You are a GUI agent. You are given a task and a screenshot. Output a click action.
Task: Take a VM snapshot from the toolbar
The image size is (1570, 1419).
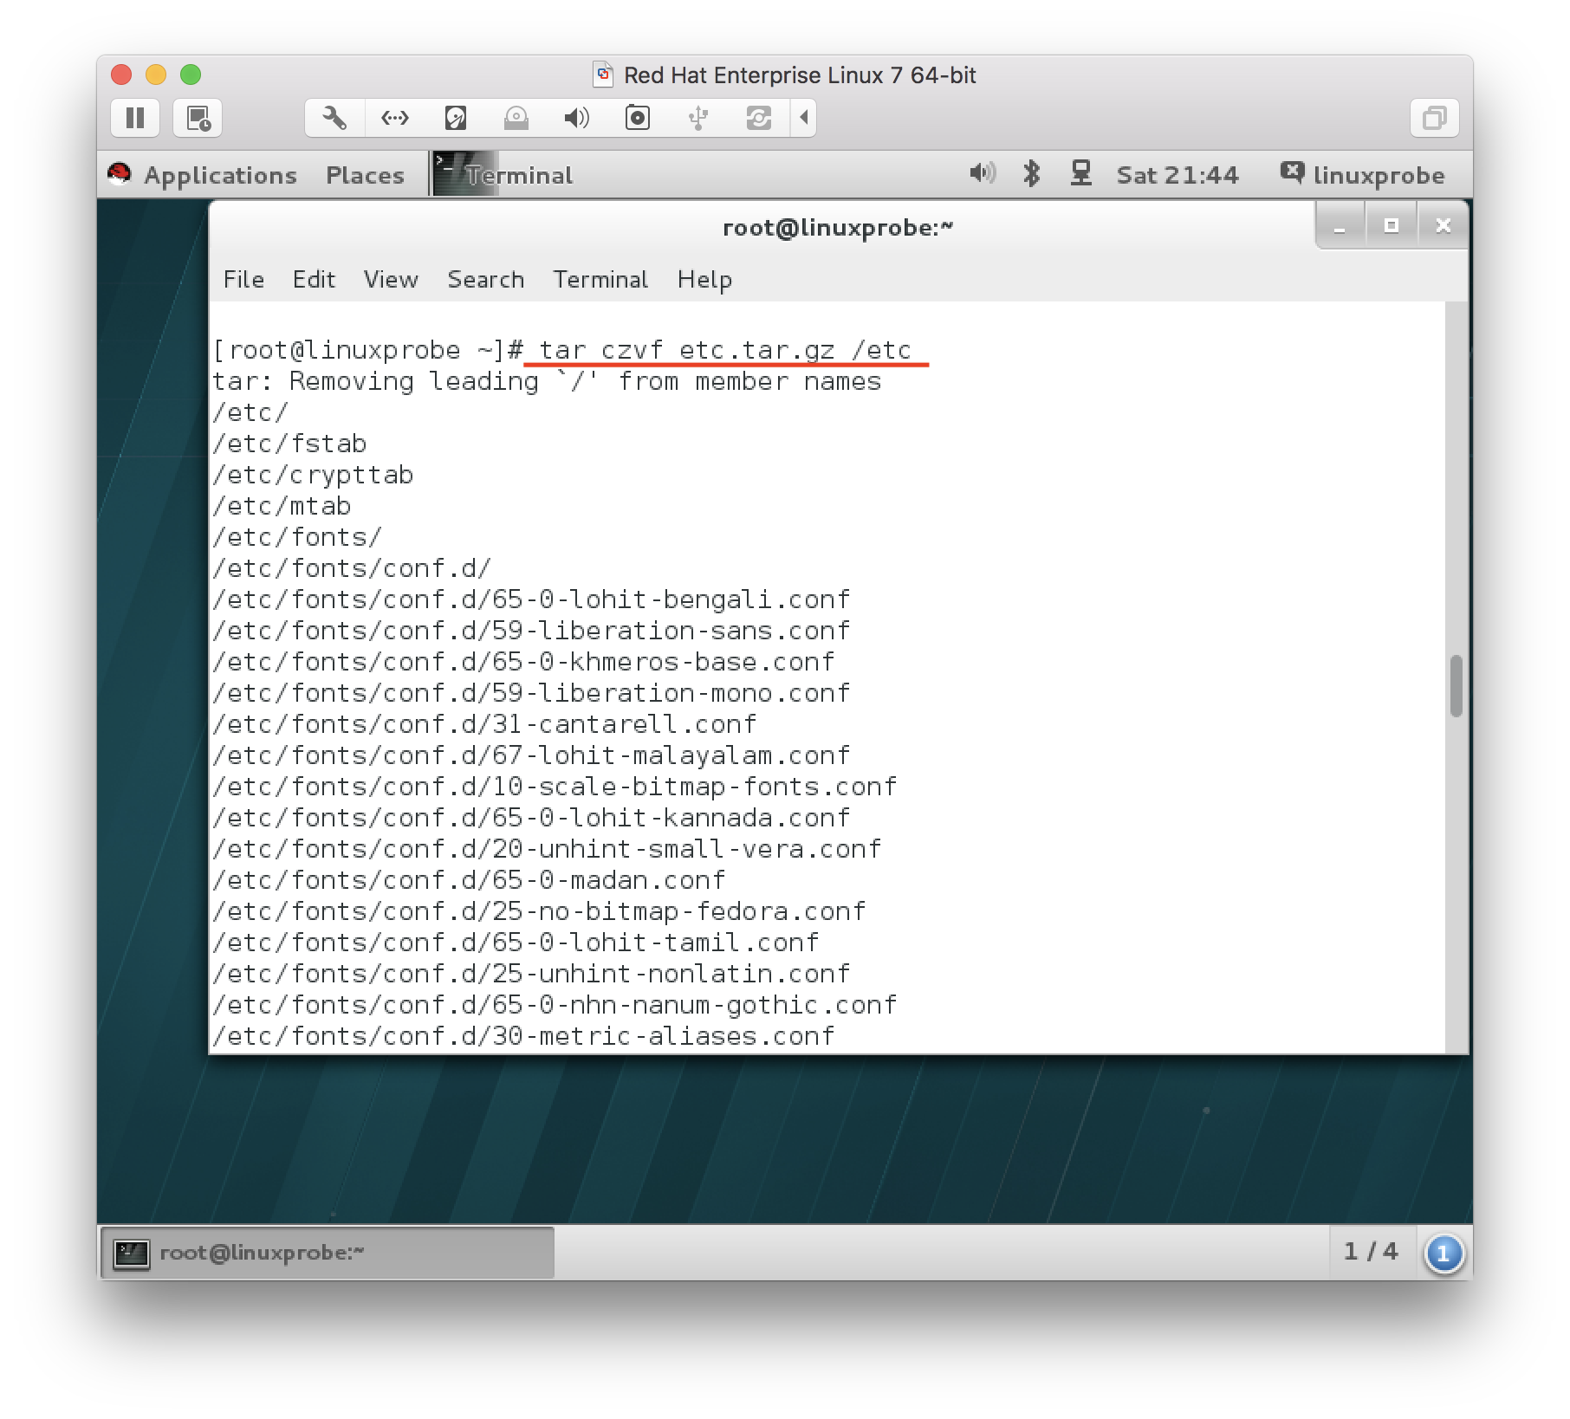point(198,118)
